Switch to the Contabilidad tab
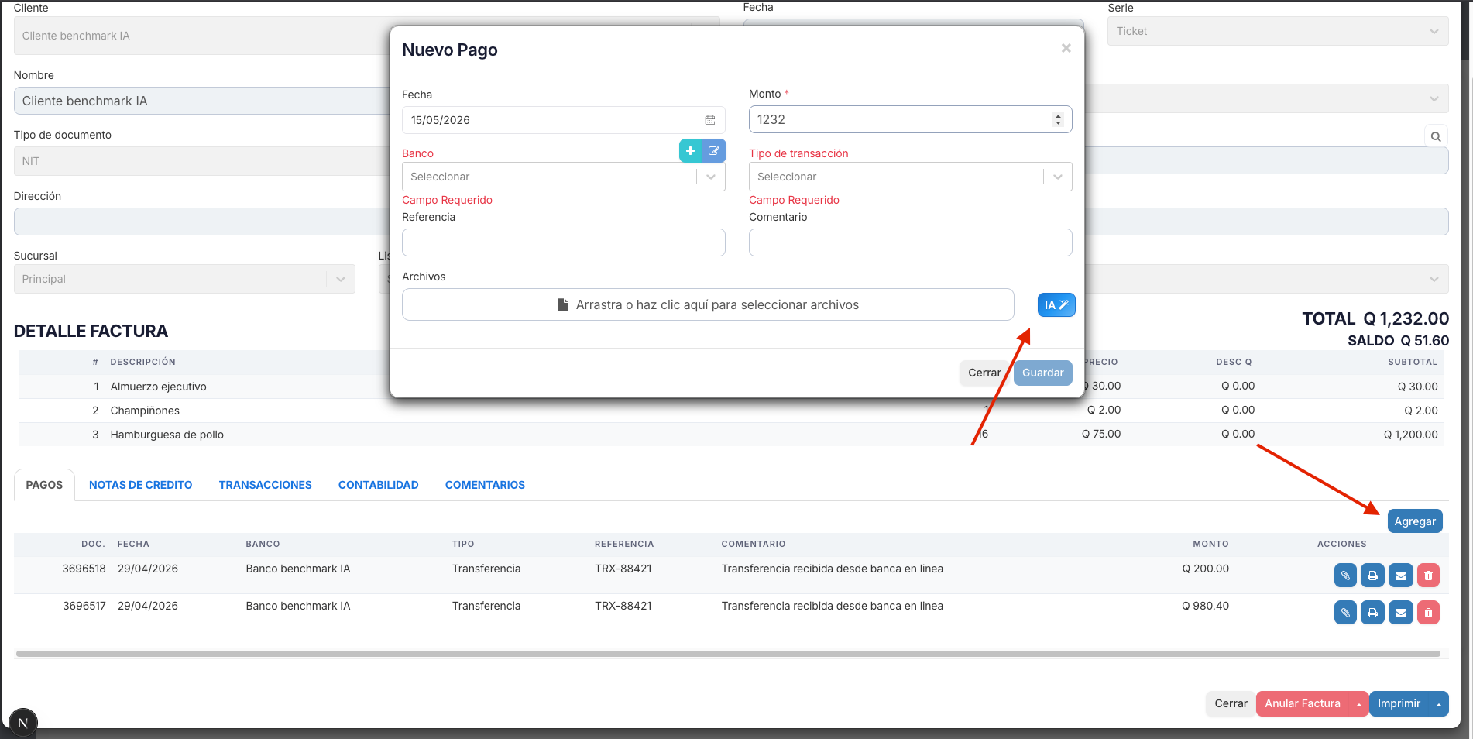This screenshot has height=739, width=1473. pos(378,485)
